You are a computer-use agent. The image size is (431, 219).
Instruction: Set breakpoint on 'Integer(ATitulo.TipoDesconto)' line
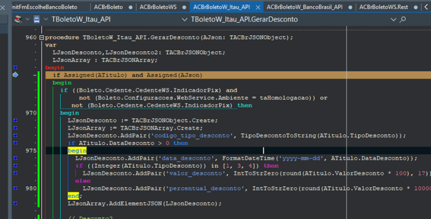pyautogui.click(x=16, y=166)
